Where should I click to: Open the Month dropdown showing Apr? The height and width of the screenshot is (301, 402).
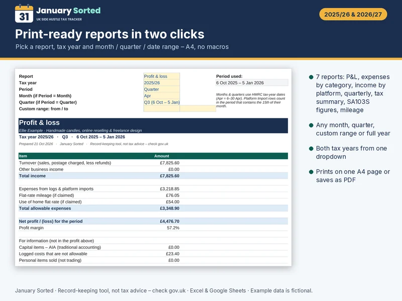pyautogui.click(x=161, y=96)
